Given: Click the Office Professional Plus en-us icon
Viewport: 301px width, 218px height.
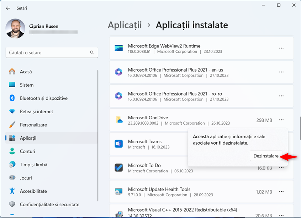Looking at the screenshot, I should pos(118,72).
